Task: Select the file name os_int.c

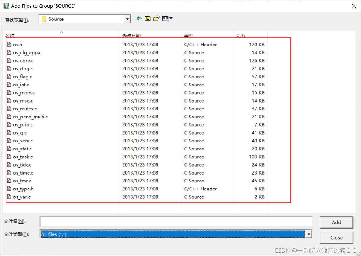Action: (x=21, y=85)
